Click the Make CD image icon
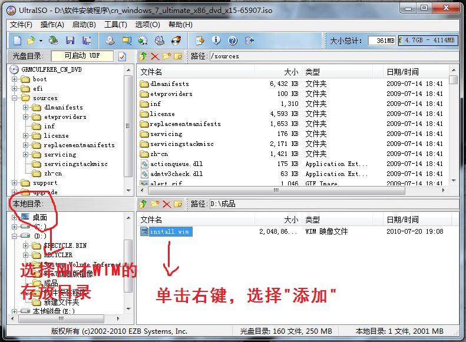The width and height of the screenshot is (466, 342). [x=110, y=41]
